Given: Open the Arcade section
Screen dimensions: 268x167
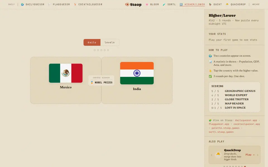Looking at the screenshot, I should pyautogui.click(x=256, y=4).
